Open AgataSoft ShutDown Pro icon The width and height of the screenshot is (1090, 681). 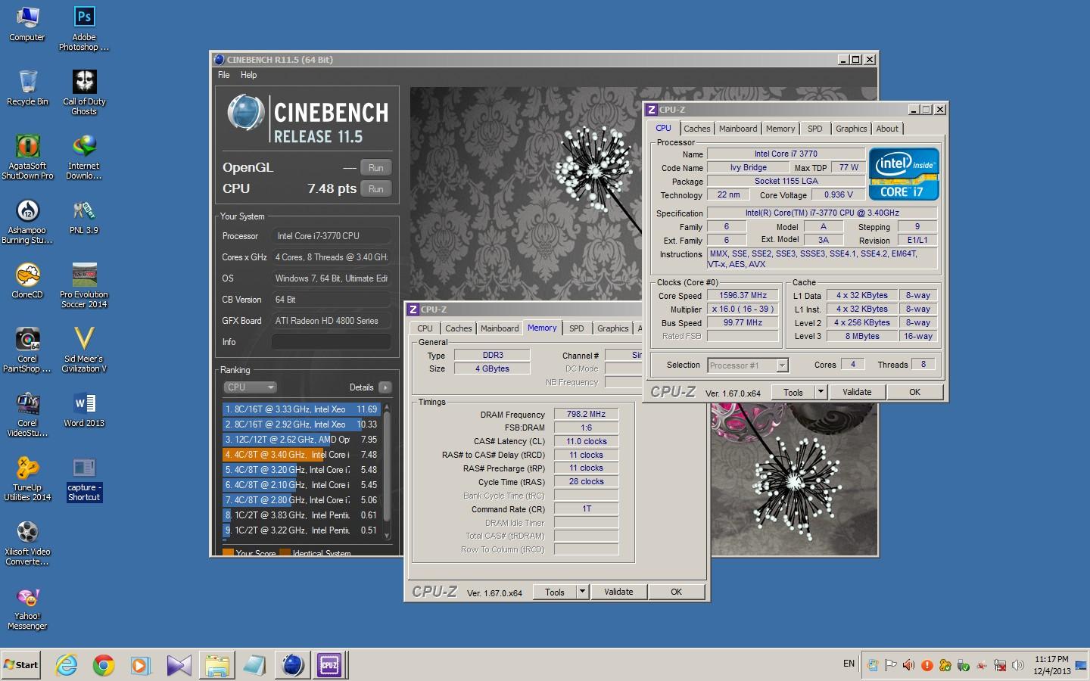[x=27, y=157]
